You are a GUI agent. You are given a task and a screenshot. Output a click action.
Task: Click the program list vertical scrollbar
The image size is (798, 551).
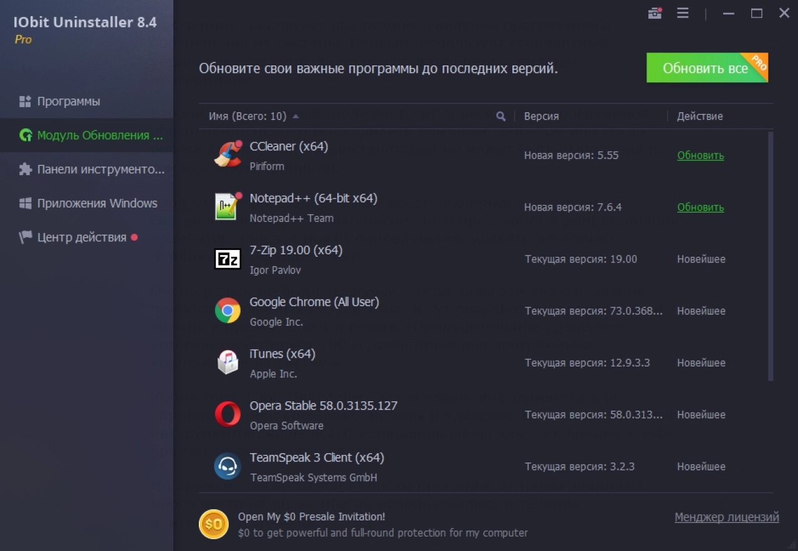point(771,256)
